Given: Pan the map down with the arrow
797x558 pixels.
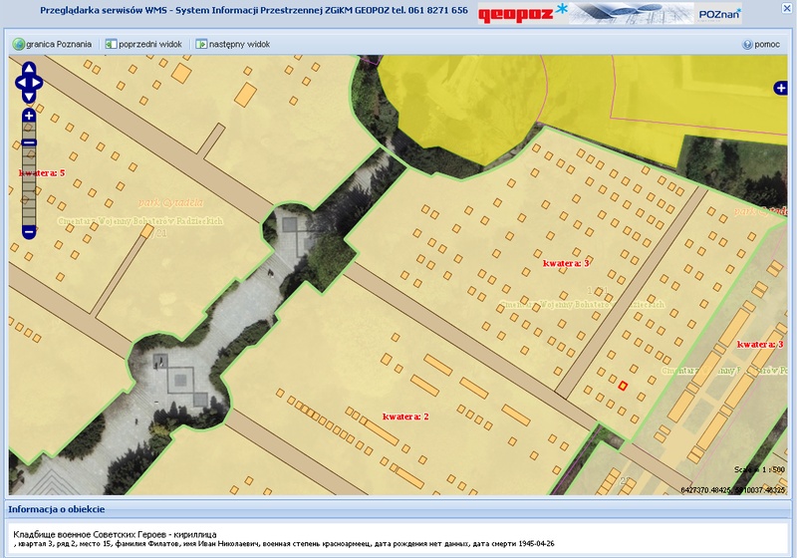Looking at the screenshot, I should point(29,98).
